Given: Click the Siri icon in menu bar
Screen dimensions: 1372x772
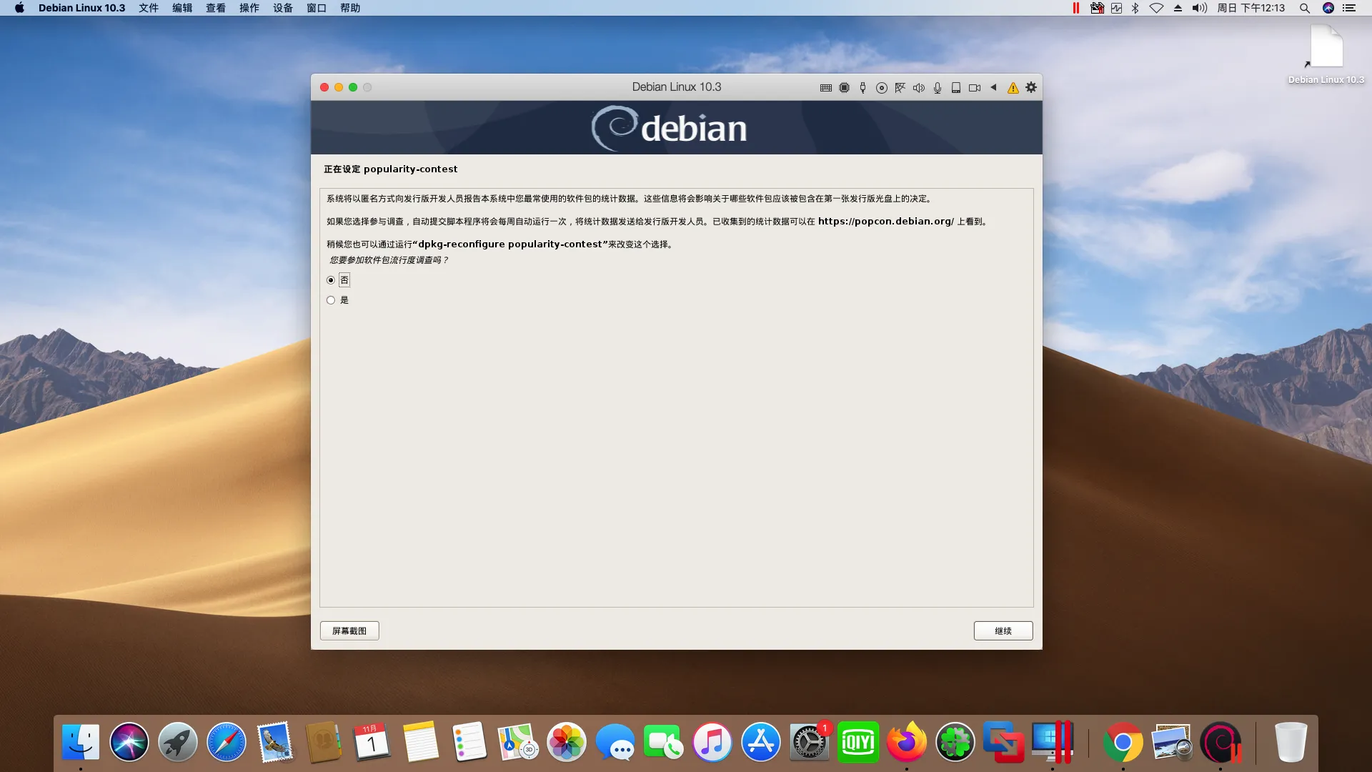Looking at the screenshot, I should [x=1328, y=8].
